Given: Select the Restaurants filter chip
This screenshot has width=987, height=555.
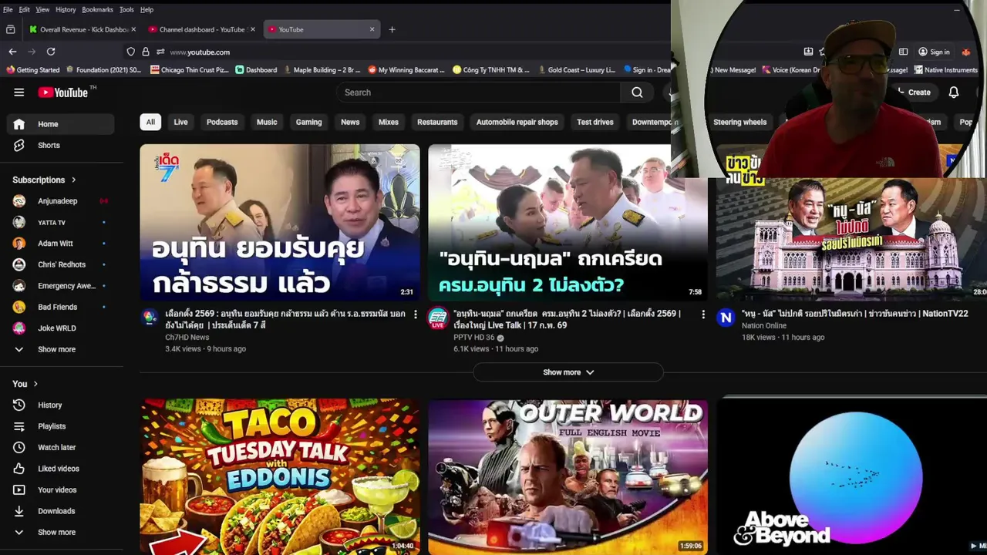Looking at the screenshot, I should click(437, 122).
